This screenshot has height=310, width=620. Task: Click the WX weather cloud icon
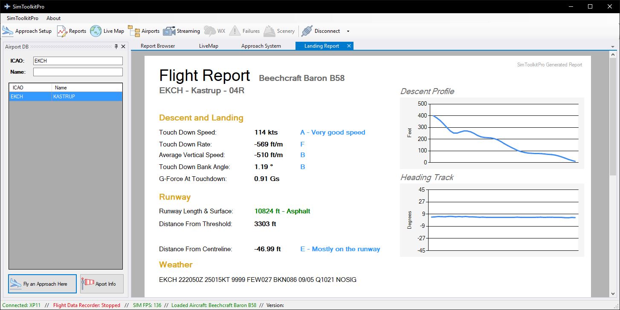[x=210, y=31]
